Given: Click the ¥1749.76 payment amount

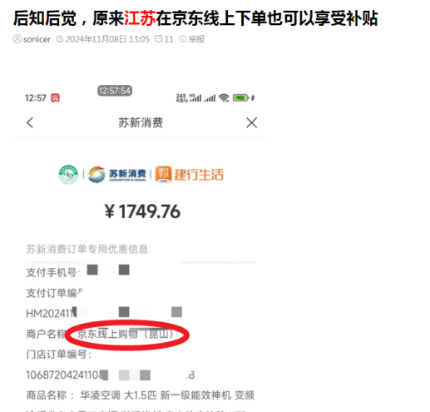Looking at the screenshot, I should [x=142, y=211].
